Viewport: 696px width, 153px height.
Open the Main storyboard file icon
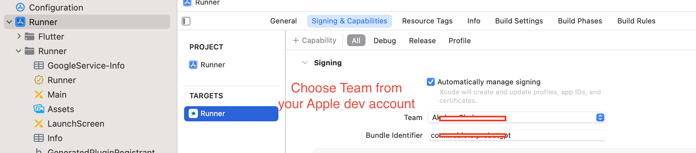pyautogui.click(x=39, y=95)
